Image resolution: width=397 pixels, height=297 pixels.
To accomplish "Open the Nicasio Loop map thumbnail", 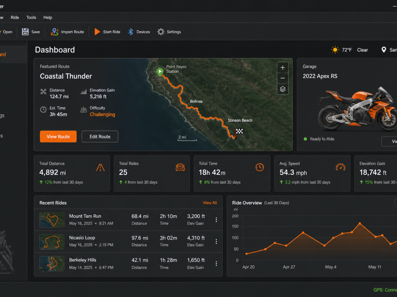I will tap(52, 242).
